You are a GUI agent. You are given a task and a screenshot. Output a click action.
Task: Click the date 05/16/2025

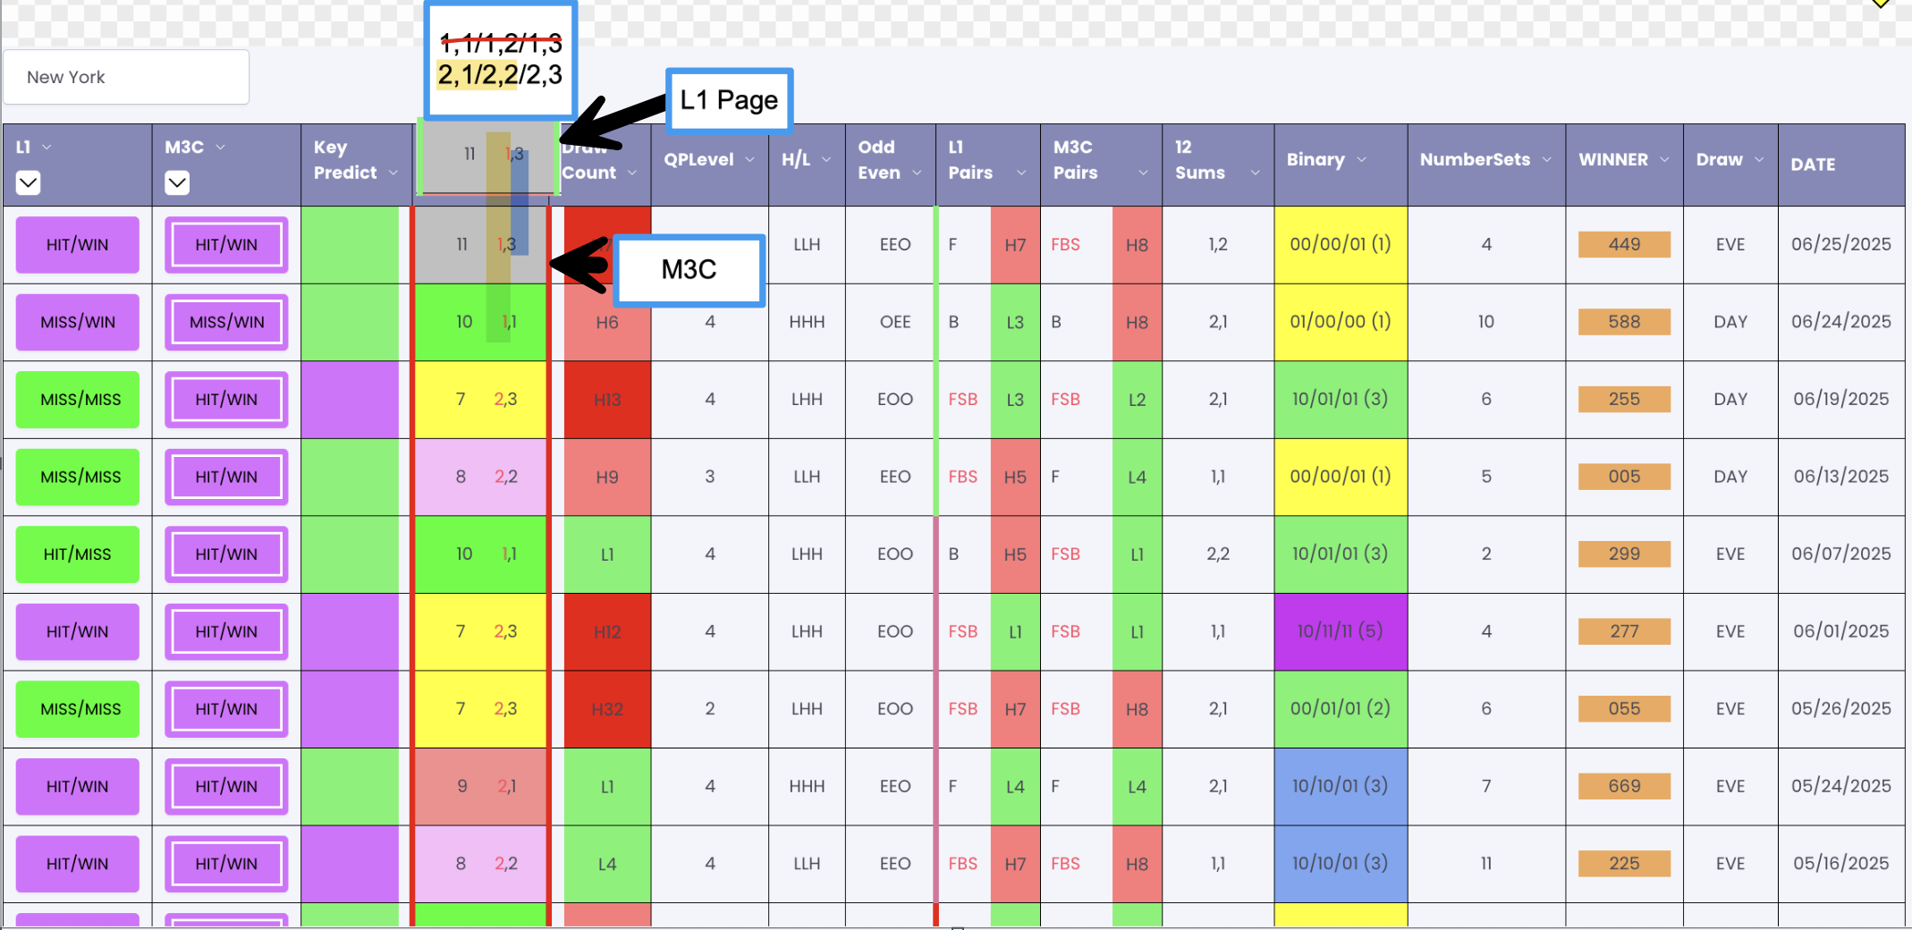coord(1841,863)
